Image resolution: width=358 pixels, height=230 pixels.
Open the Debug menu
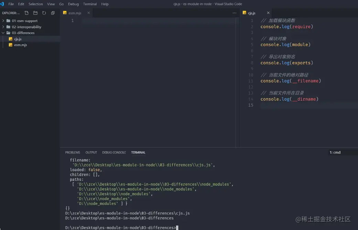click(73, 4)
